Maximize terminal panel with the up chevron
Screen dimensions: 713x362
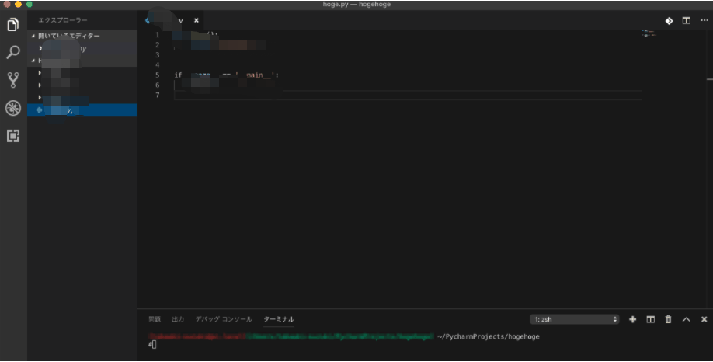pyautogui.click(x=686, y=319)
